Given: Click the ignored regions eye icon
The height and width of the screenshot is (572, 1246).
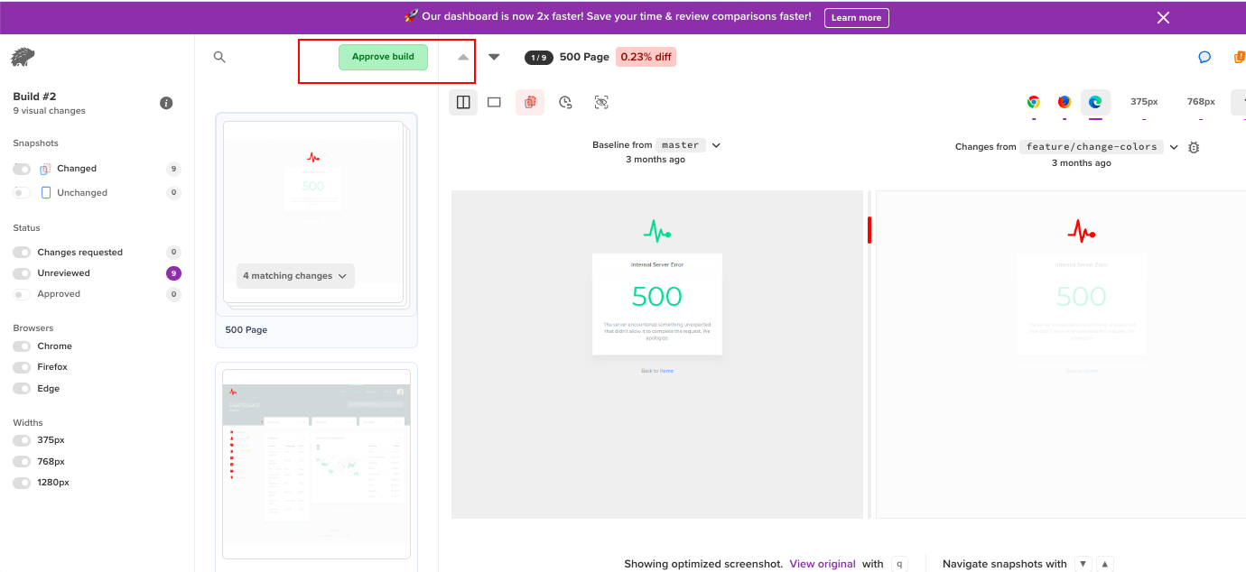Looking at the screenshot, I should click(x=601, y=102).
